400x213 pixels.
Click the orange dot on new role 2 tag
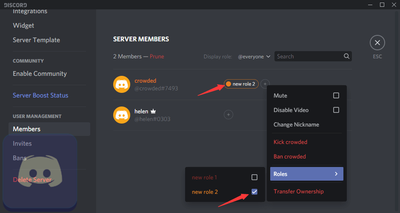(x=229, y=84)
